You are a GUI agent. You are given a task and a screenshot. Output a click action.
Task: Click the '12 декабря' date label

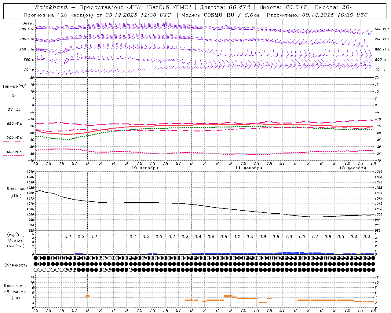353,168
